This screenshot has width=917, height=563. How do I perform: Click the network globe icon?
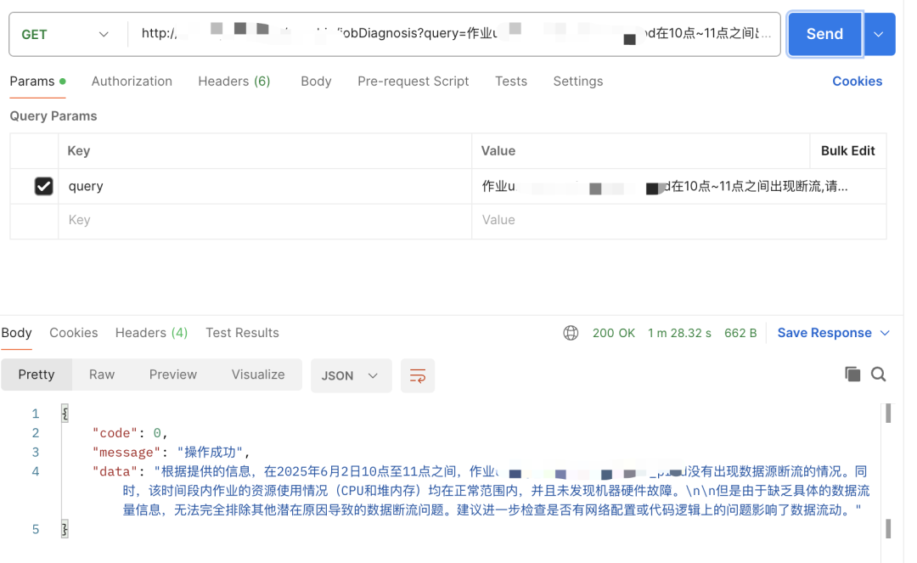click(x=571, y=333)
